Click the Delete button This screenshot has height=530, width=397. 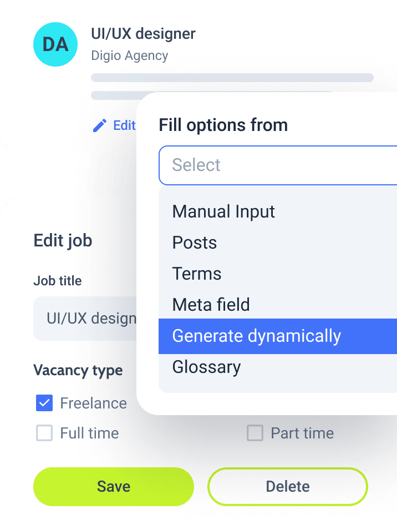point(287,486)
